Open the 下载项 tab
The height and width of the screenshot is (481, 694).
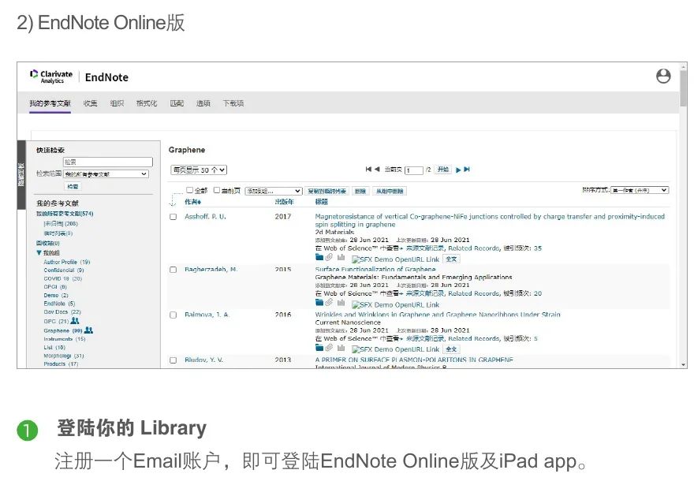(x=233, y=103)
